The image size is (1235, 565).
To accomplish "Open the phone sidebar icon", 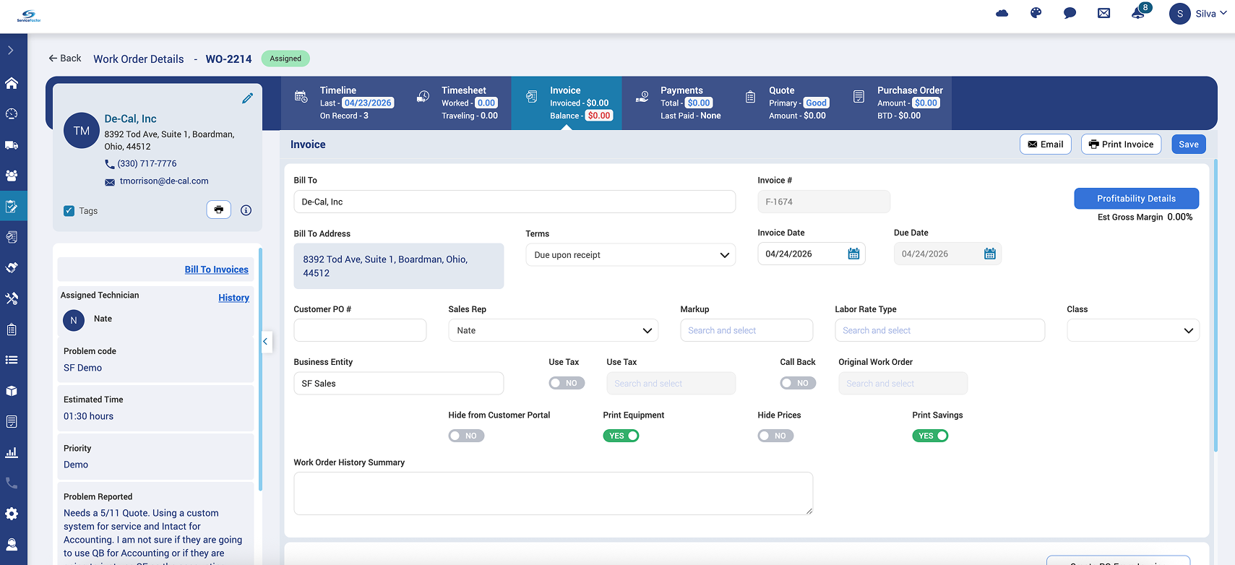I will [12, 483].
